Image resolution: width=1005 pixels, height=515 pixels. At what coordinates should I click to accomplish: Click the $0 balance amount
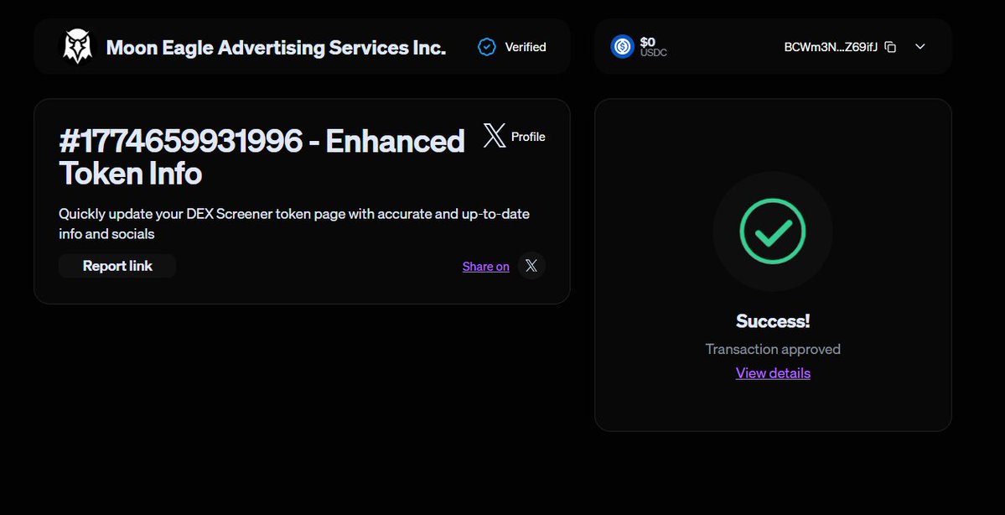(647, 42)
